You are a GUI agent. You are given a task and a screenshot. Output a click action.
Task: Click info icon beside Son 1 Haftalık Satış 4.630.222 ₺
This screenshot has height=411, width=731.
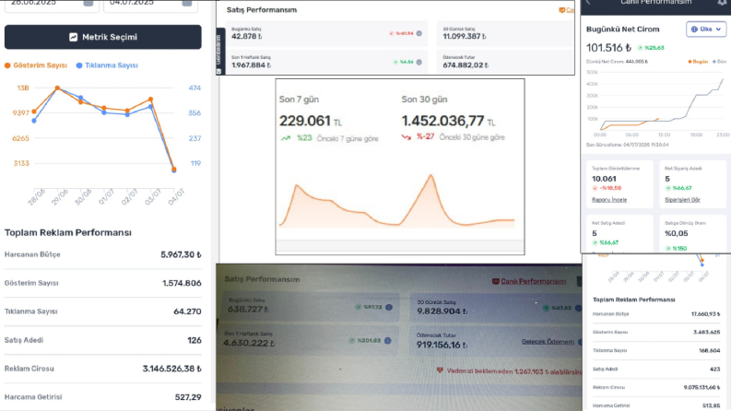pyautogui.click(x=387, y=341)
